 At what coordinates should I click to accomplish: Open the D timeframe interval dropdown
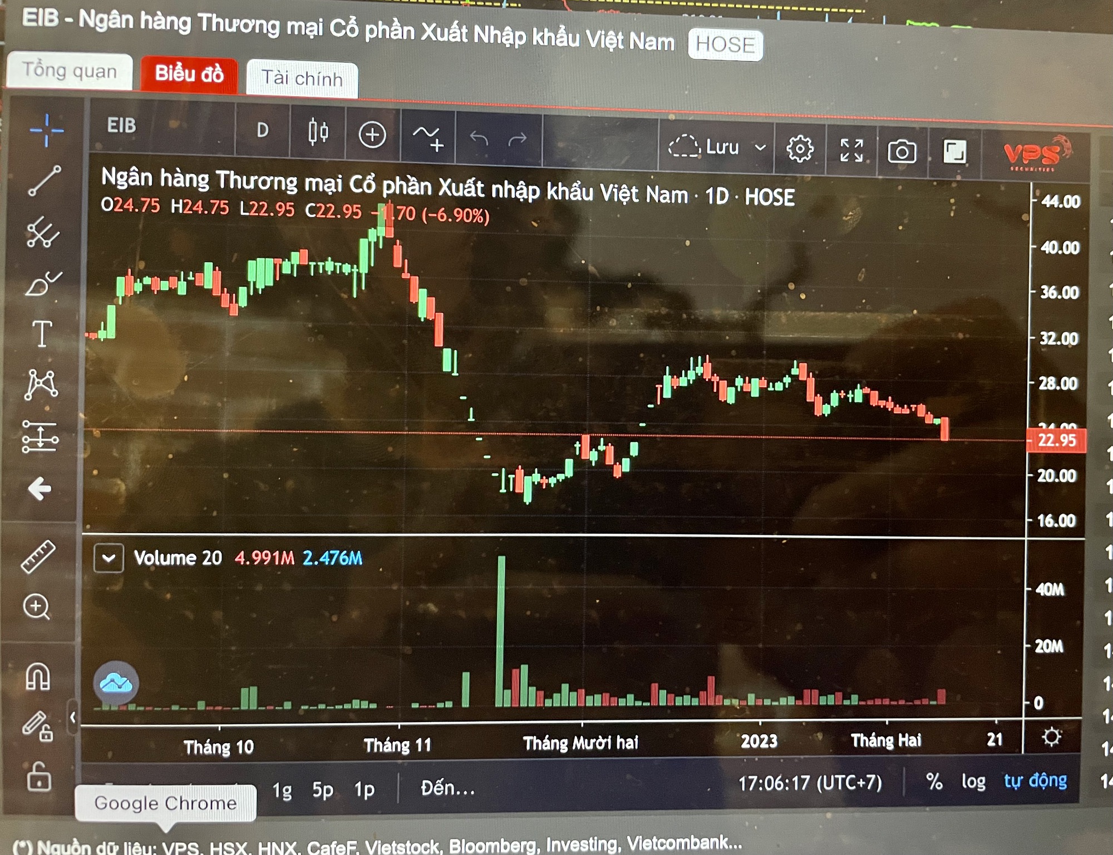(263, 130)
